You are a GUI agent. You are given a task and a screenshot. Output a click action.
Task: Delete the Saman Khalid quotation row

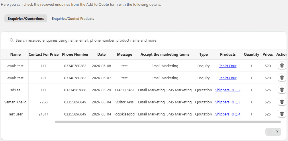coord(282,102)
